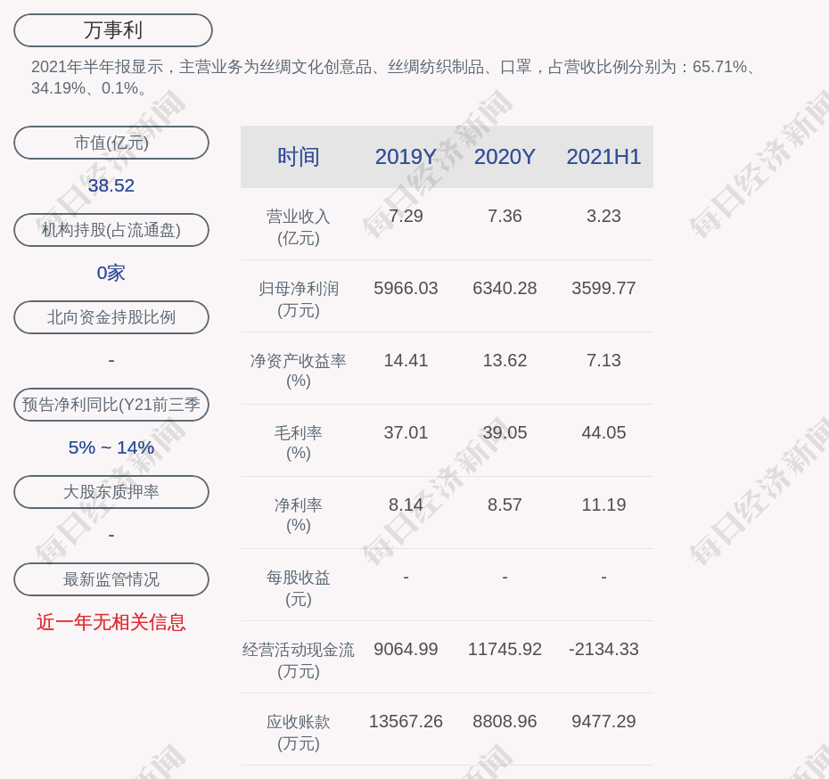Click the 2020Y revenue value 7.36
The width and height of the screenshot is (829, 779).
click(x=505, y=217)
